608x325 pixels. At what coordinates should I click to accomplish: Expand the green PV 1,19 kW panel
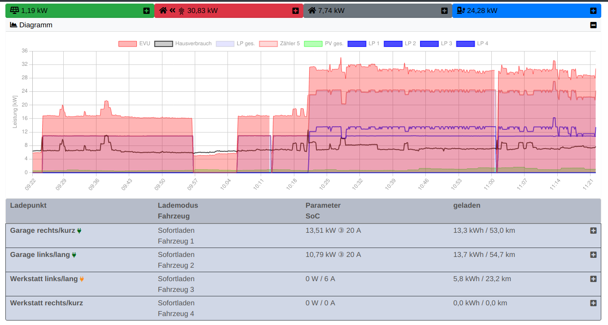(x=146, y=11)
